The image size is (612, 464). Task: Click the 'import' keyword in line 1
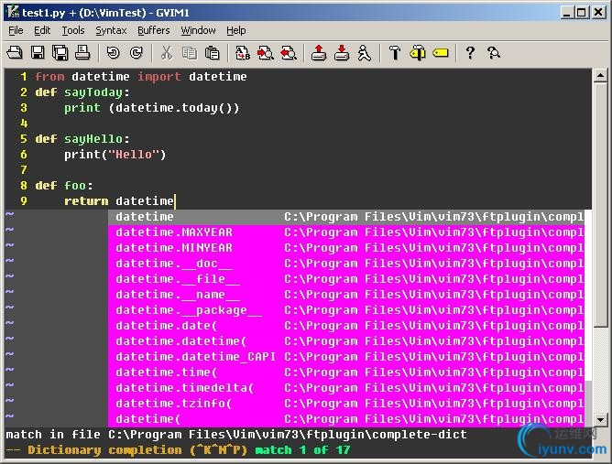tap(158, 77)
